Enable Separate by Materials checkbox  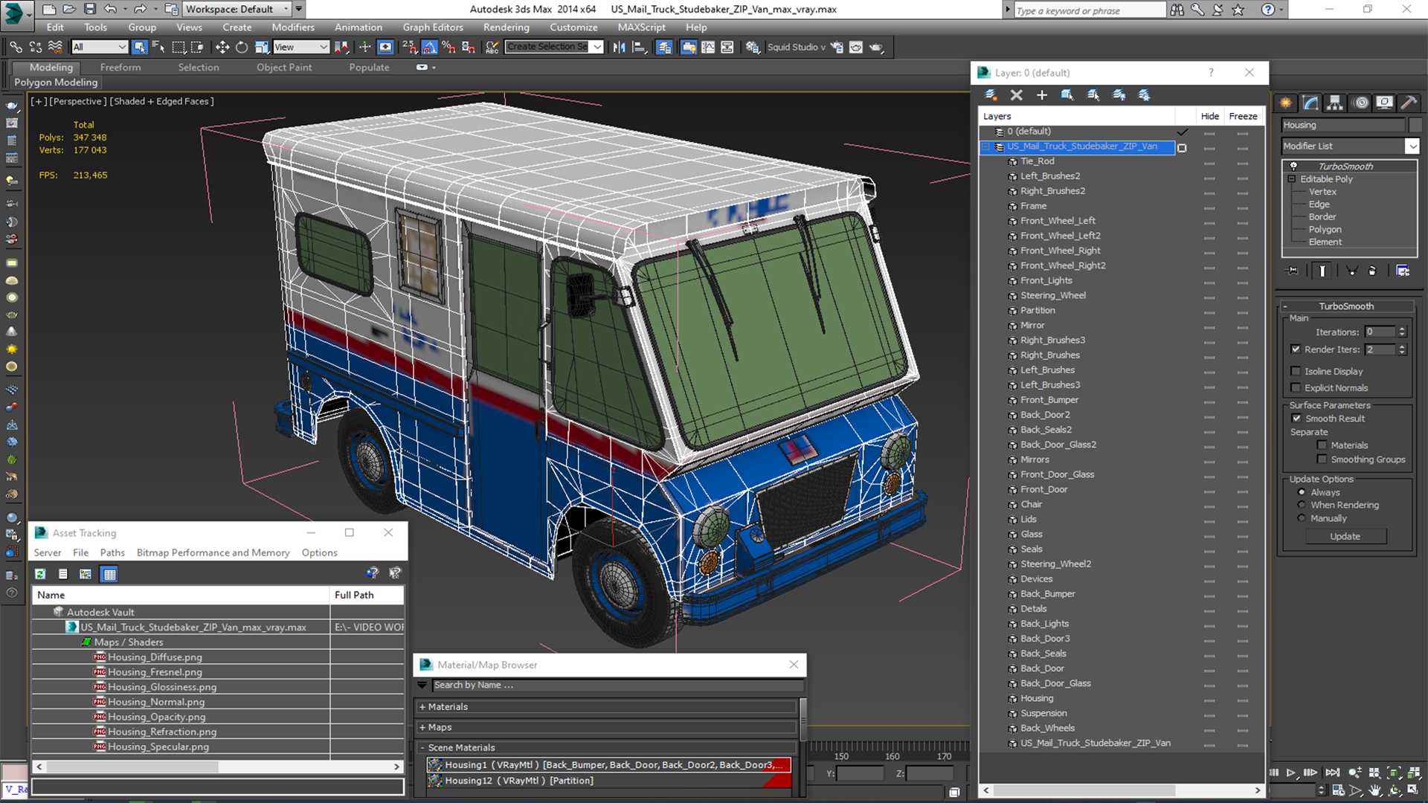coord(1322,445)
